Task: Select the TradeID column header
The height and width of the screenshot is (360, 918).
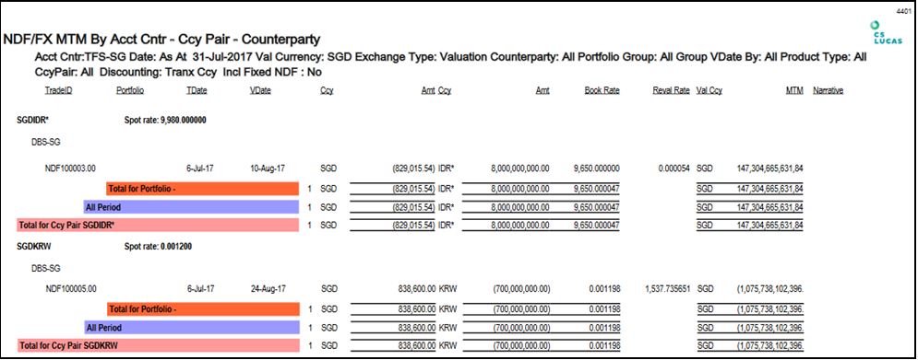Action: click(x=58, y=90)
